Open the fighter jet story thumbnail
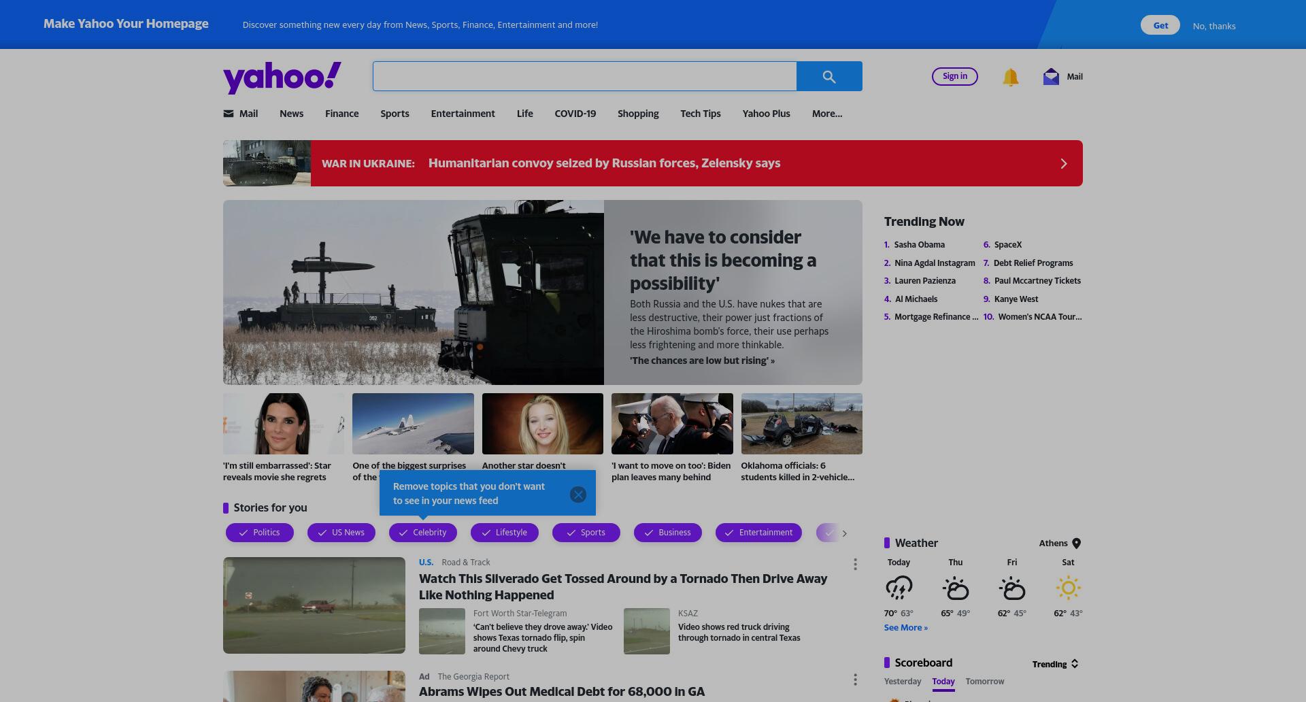Image resolution: width=1306 pixels, height=702 pixels. (x=413, y=424)
